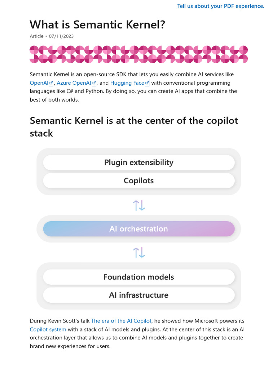Click the external-link icon after Hugging Face
Screen dimensions: 277x369
tap(147, 83)
